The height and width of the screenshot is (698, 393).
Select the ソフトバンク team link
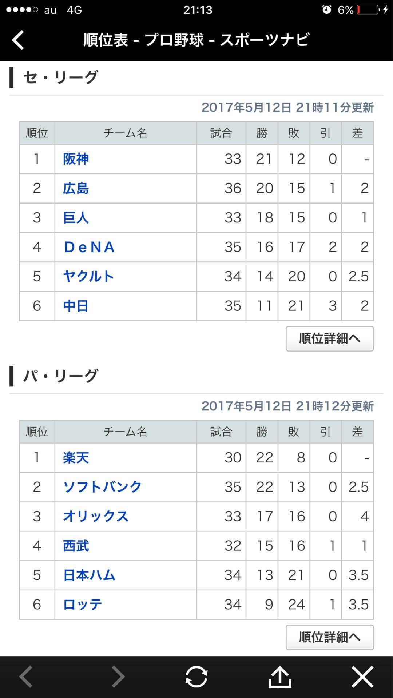coord(102,487)
